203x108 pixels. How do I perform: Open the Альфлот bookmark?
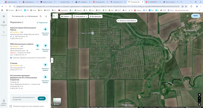click(138, 10)
